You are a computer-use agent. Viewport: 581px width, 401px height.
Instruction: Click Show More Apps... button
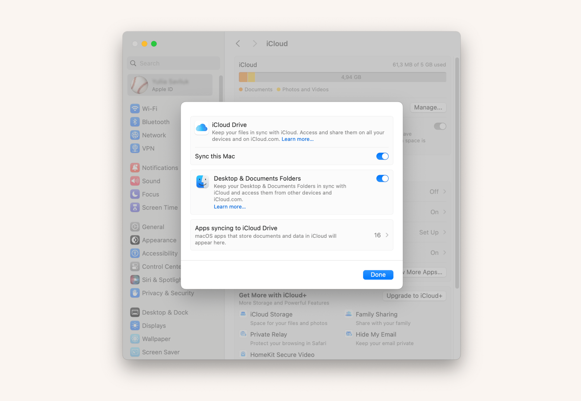click(424, 272)
